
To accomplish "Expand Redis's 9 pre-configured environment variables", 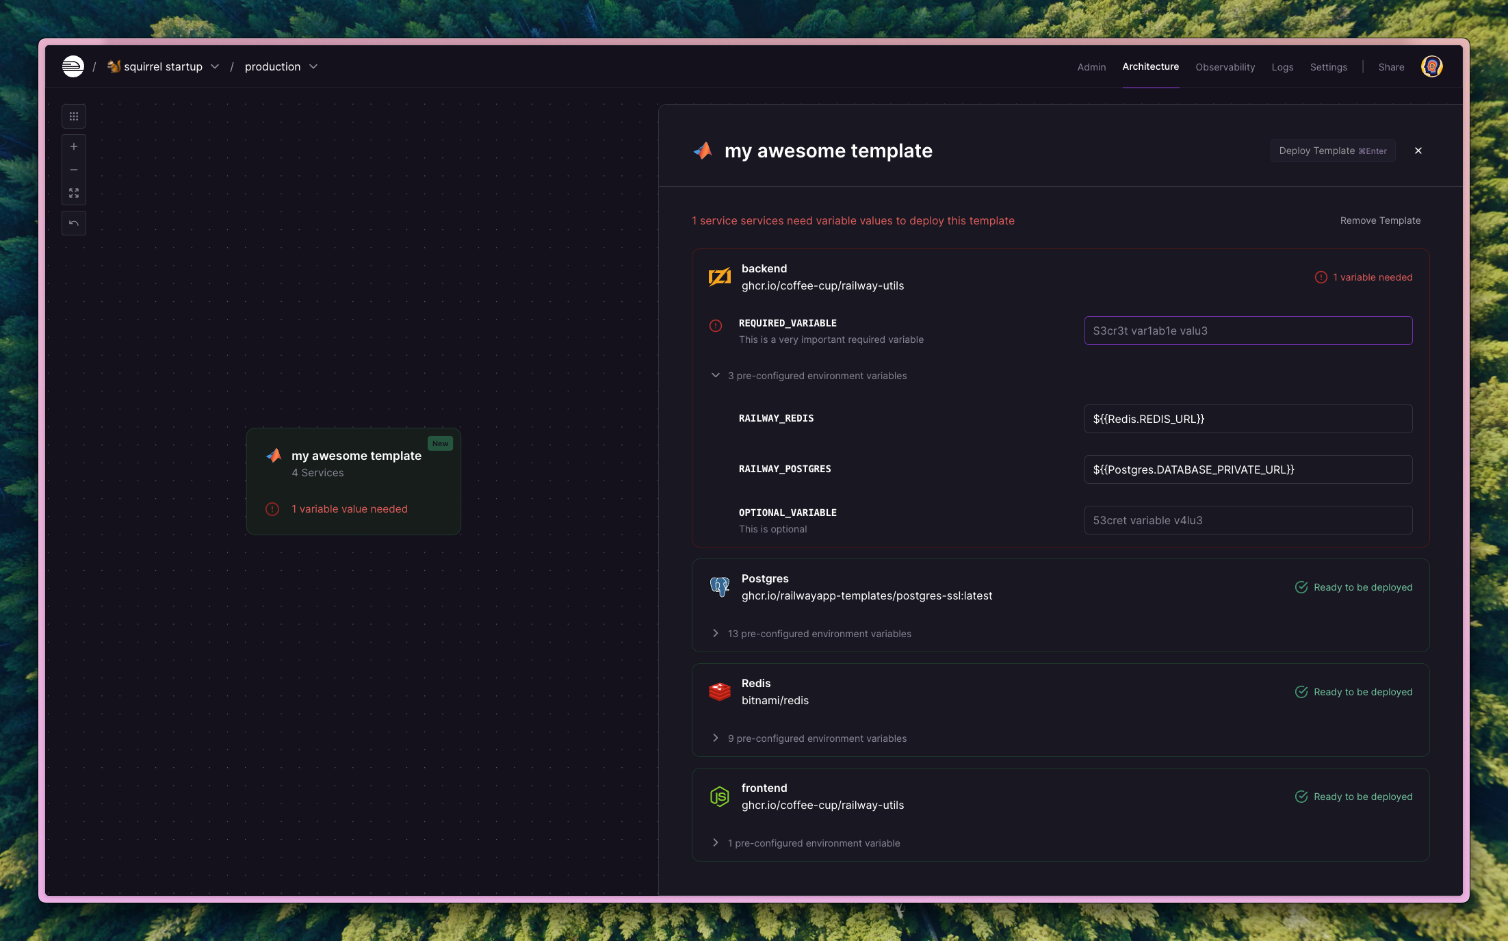I will [x=716, y=738].
